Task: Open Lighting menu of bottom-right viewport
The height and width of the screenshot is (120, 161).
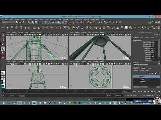Action: (84, 61)
